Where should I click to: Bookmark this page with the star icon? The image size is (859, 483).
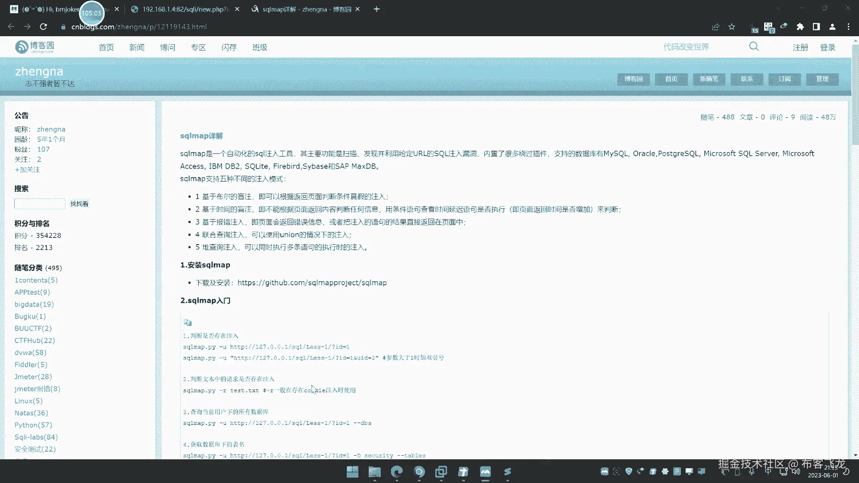731,27
